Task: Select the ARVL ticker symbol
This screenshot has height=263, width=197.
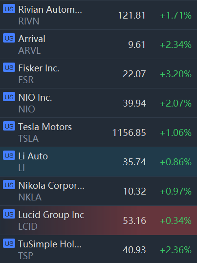Action: coord(29,50)
